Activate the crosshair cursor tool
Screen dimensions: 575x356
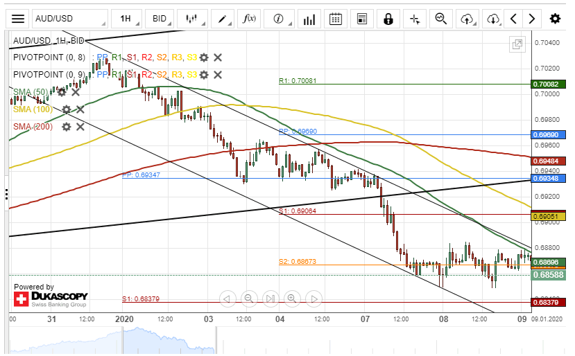[415, 19]
